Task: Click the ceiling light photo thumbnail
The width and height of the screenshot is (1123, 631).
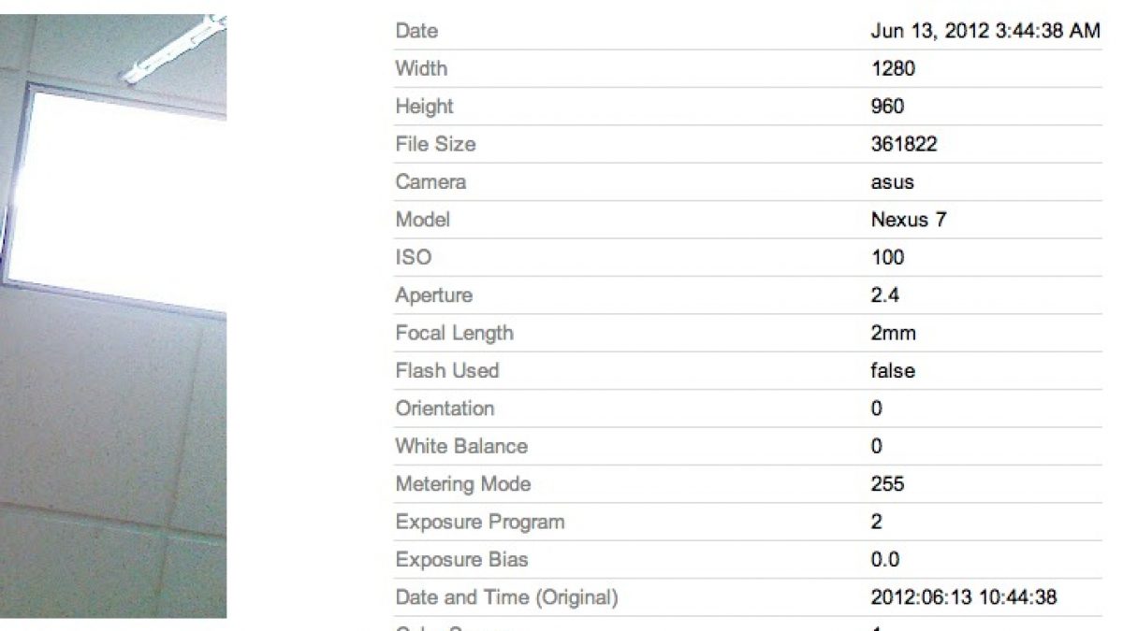Action: point(113,316)
